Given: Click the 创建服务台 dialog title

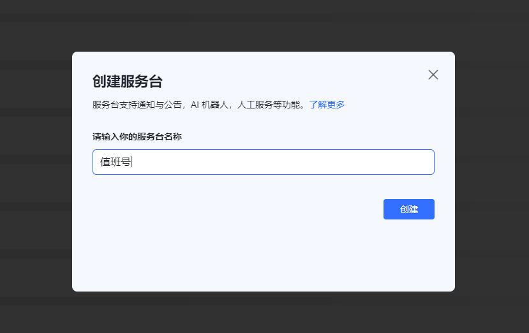Looking at the screenshot, I should pos(128,81).
